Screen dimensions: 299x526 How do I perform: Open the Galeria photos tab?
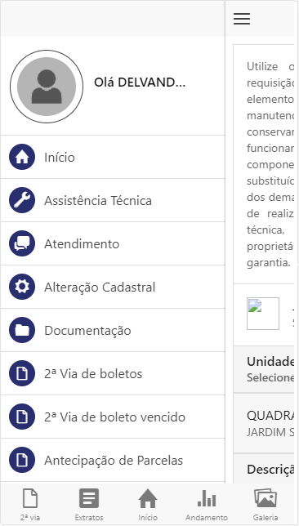pyautogui.click(x=266, y=504)
